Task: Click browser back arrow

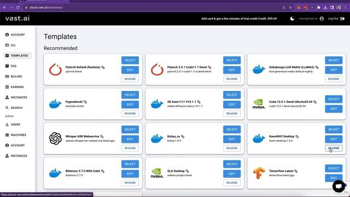Action: point(5,7)
